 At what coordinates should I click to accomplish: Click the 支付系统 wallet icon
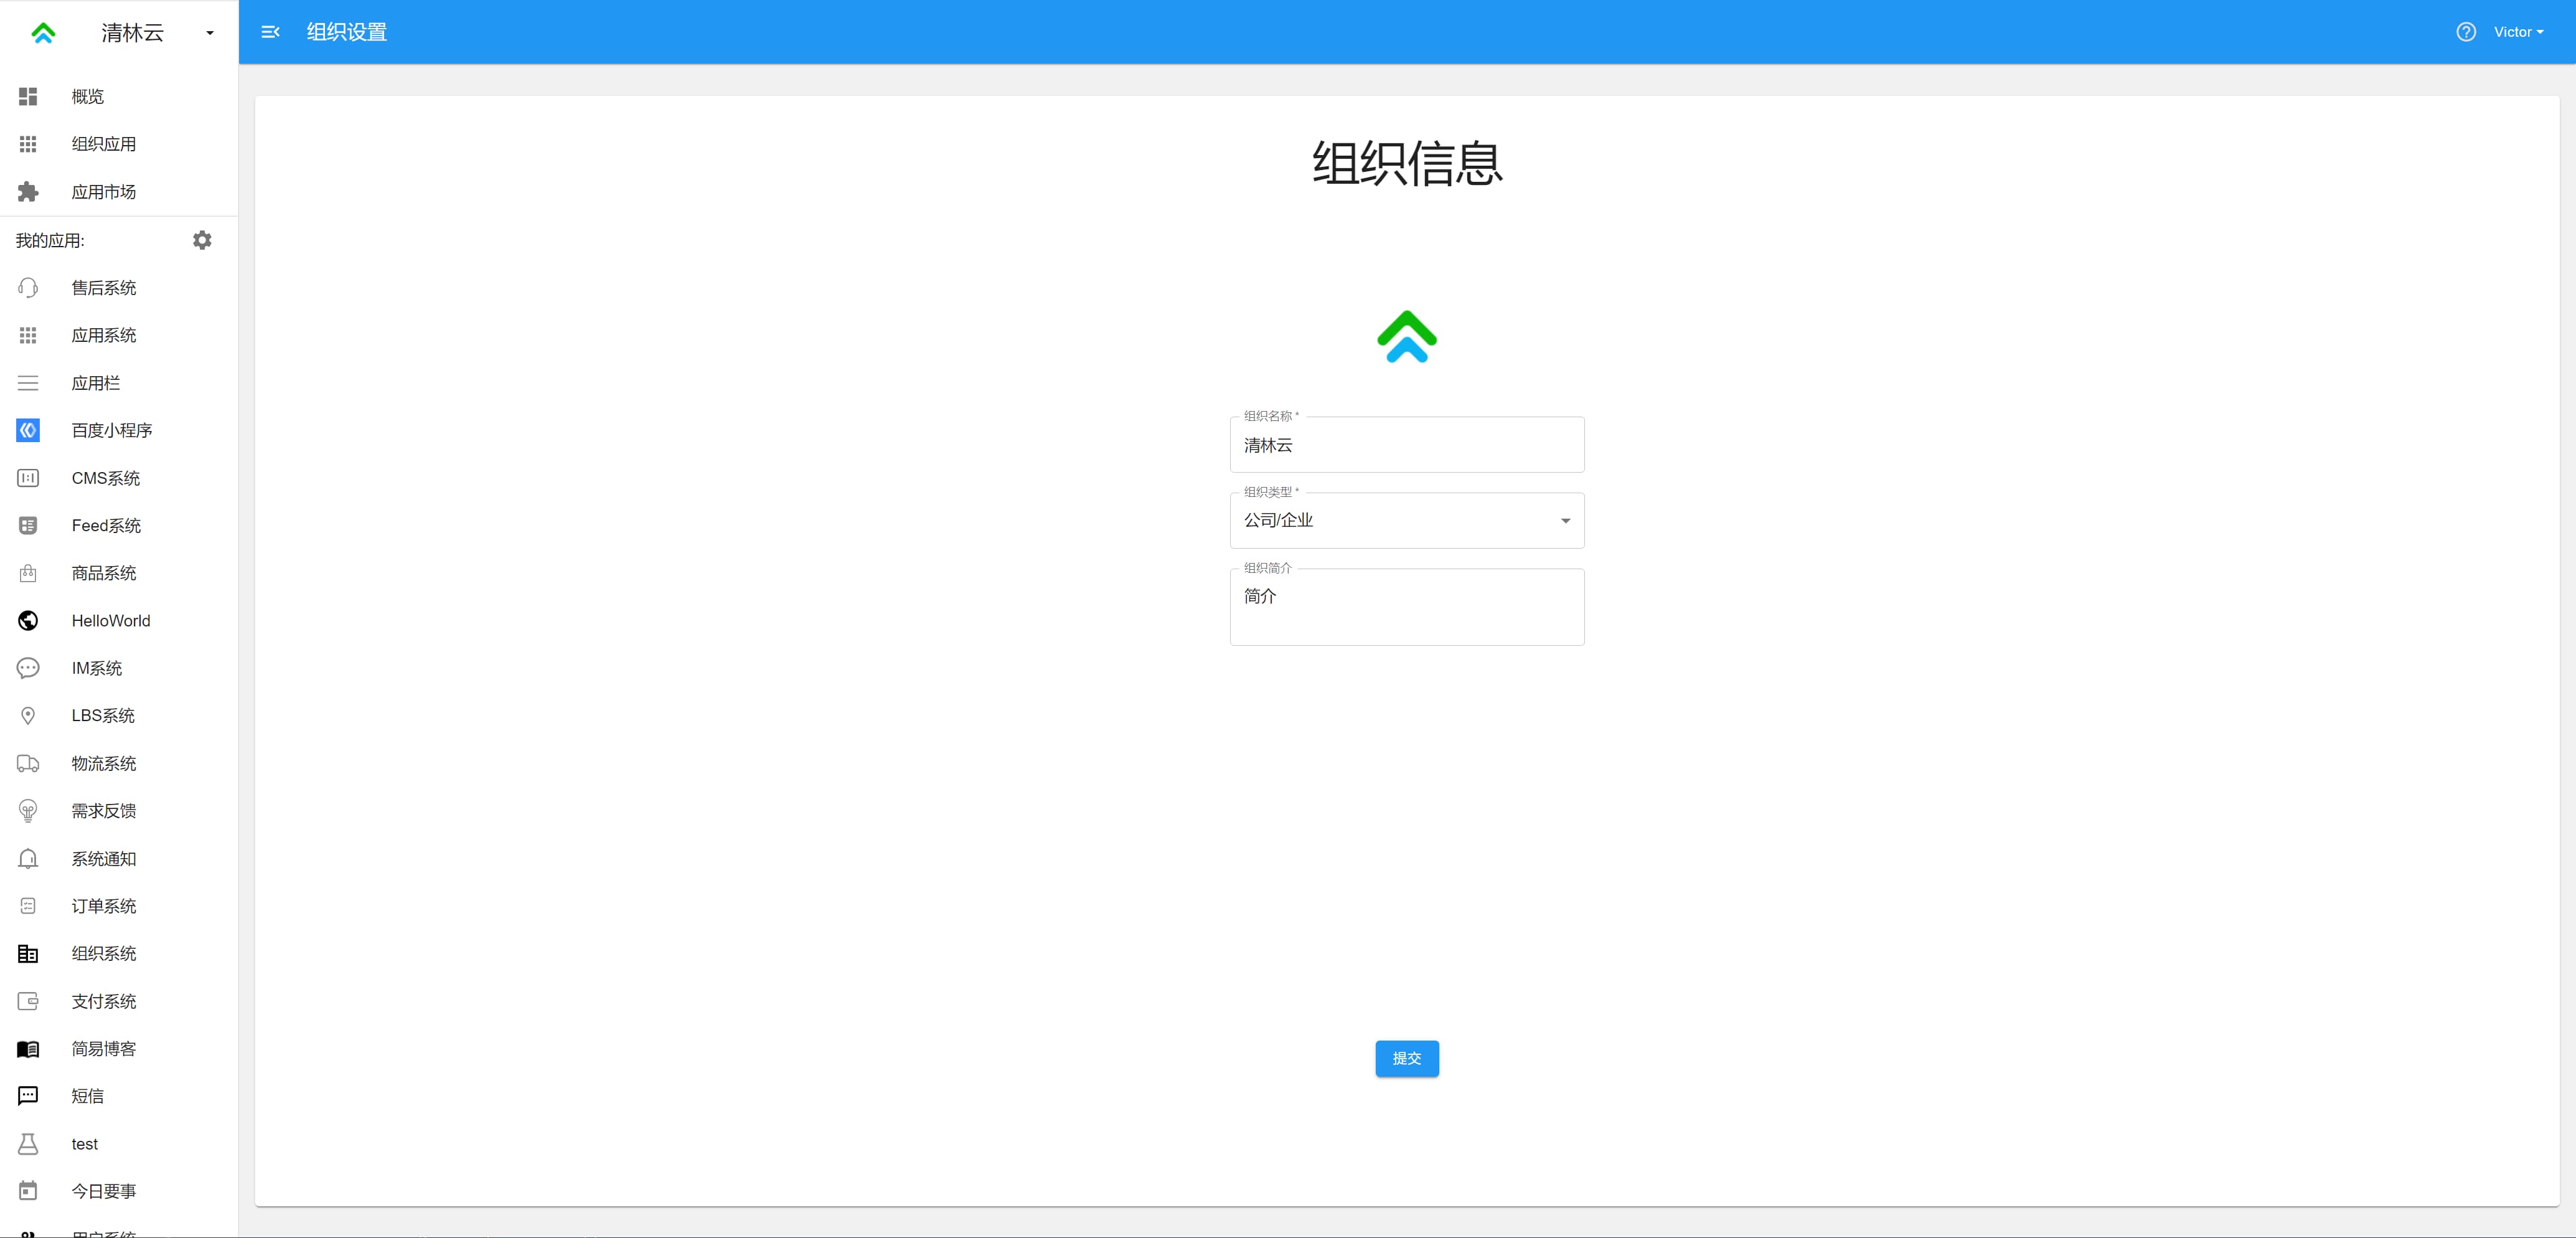(28, 1001)
